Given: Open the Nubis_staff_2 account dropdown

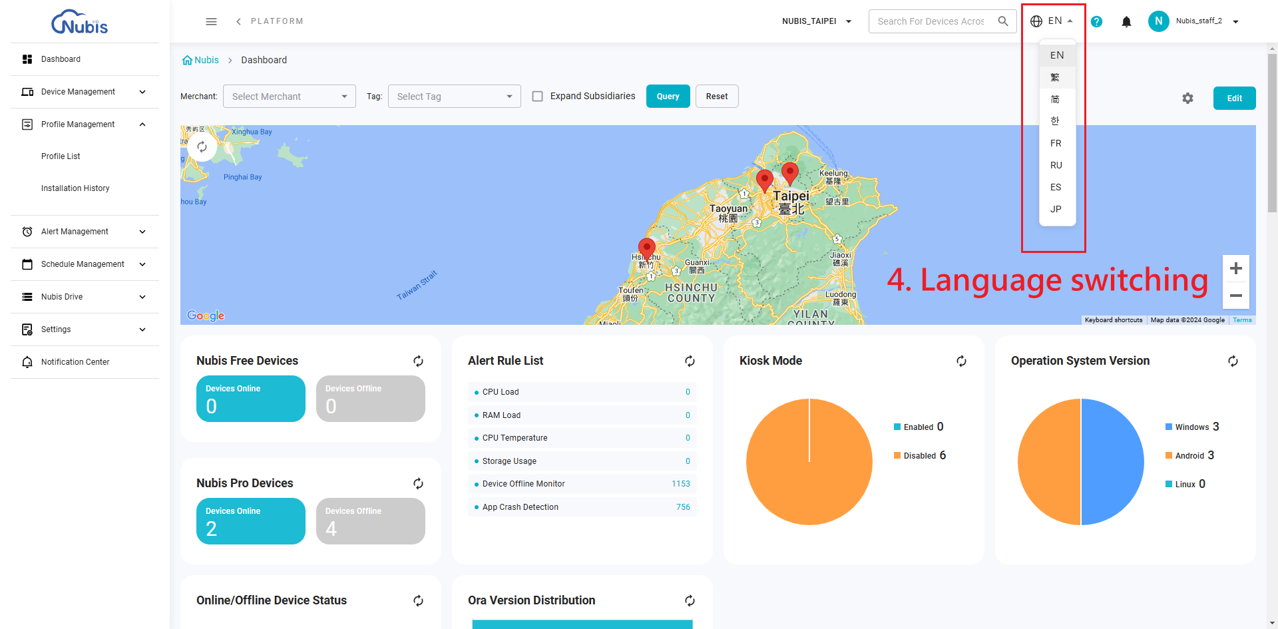Looking at the screenshot, I should [1206, 21].
